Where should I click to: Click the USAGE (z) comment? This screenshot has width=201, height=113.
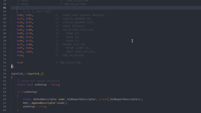point(73,41)
